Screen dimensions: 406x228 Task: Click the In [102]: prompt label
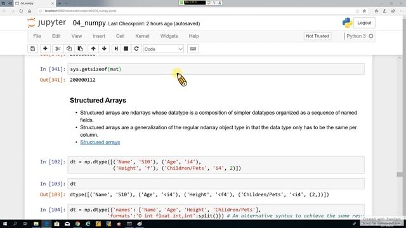[53, 162]
